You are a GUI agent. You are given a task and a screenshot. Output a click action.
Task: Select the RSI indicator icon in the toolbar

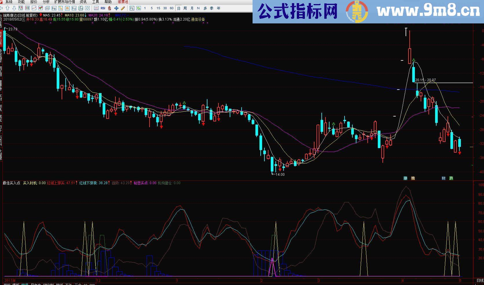(103, 8)
